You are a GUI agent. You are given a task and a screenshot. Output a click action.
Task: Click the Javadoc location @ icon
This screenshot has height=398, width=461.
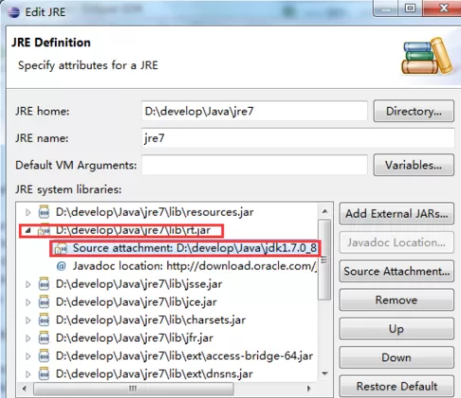61,266
